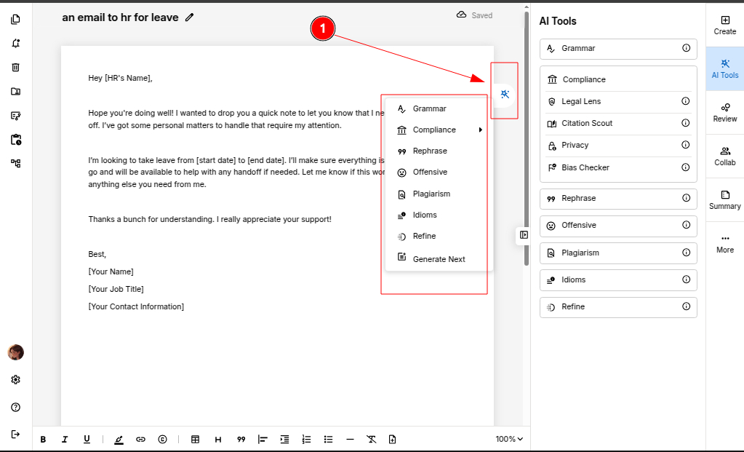Screen dimensions: 744x452
Task: Click the clear formatting icon
Action: [372, 439]
